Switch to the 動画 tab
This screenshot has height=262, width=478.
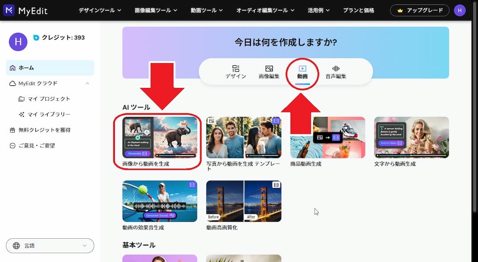(302, 72)
